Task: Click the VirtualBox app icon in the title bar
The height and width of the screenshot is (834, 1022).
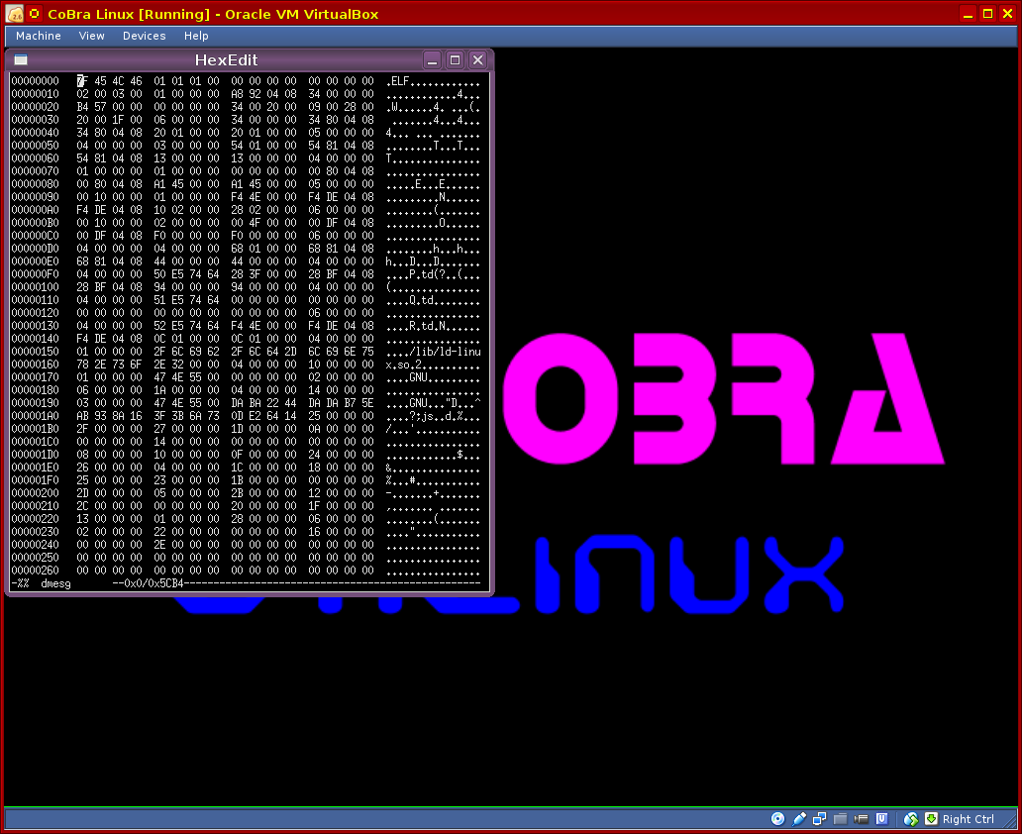Action: (15, 14)
